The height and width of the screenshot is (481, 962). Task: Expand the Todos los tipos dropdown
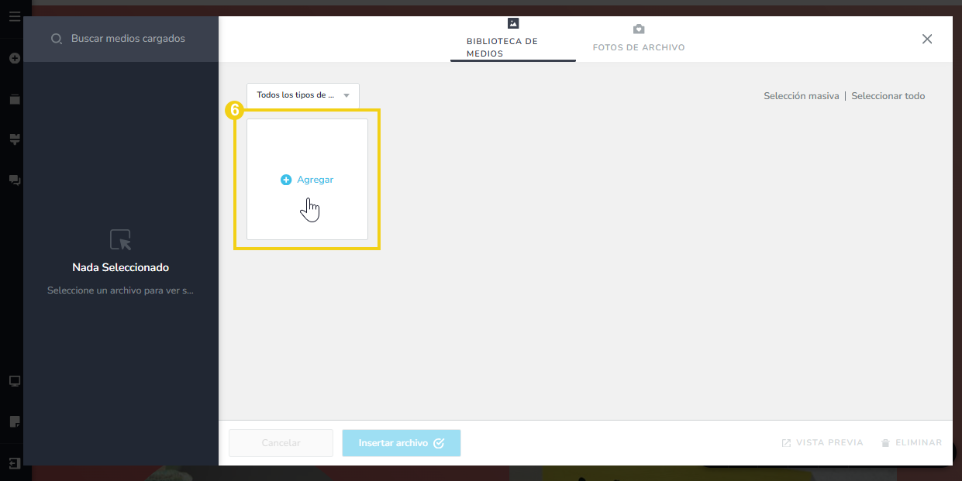[x=303, y=95]
